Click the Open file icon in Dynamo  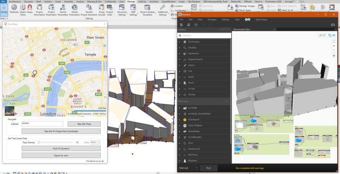tap(189, 25)
